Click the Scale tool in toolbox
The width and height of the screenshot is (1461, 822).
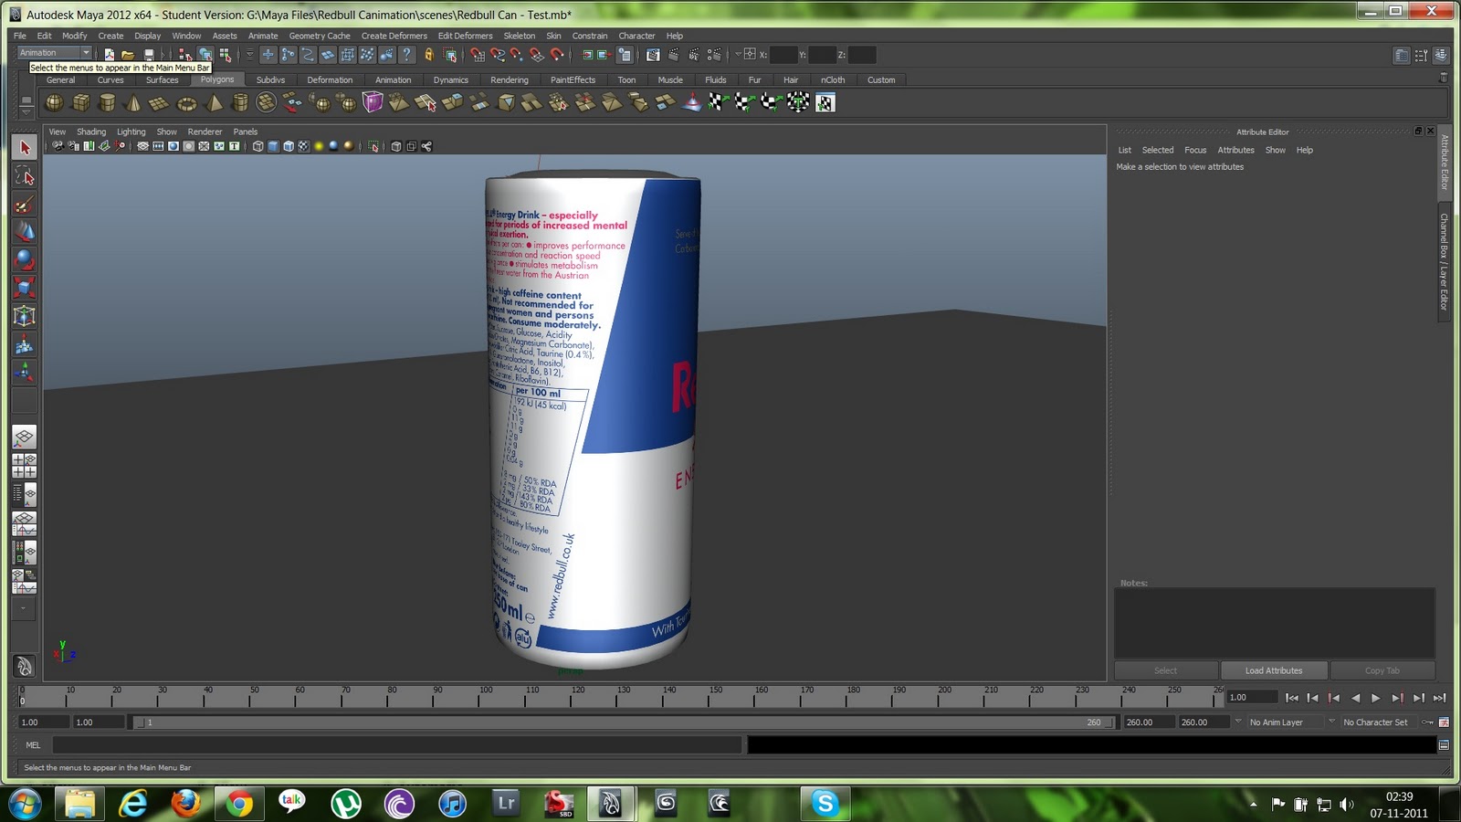coord(25,289)
